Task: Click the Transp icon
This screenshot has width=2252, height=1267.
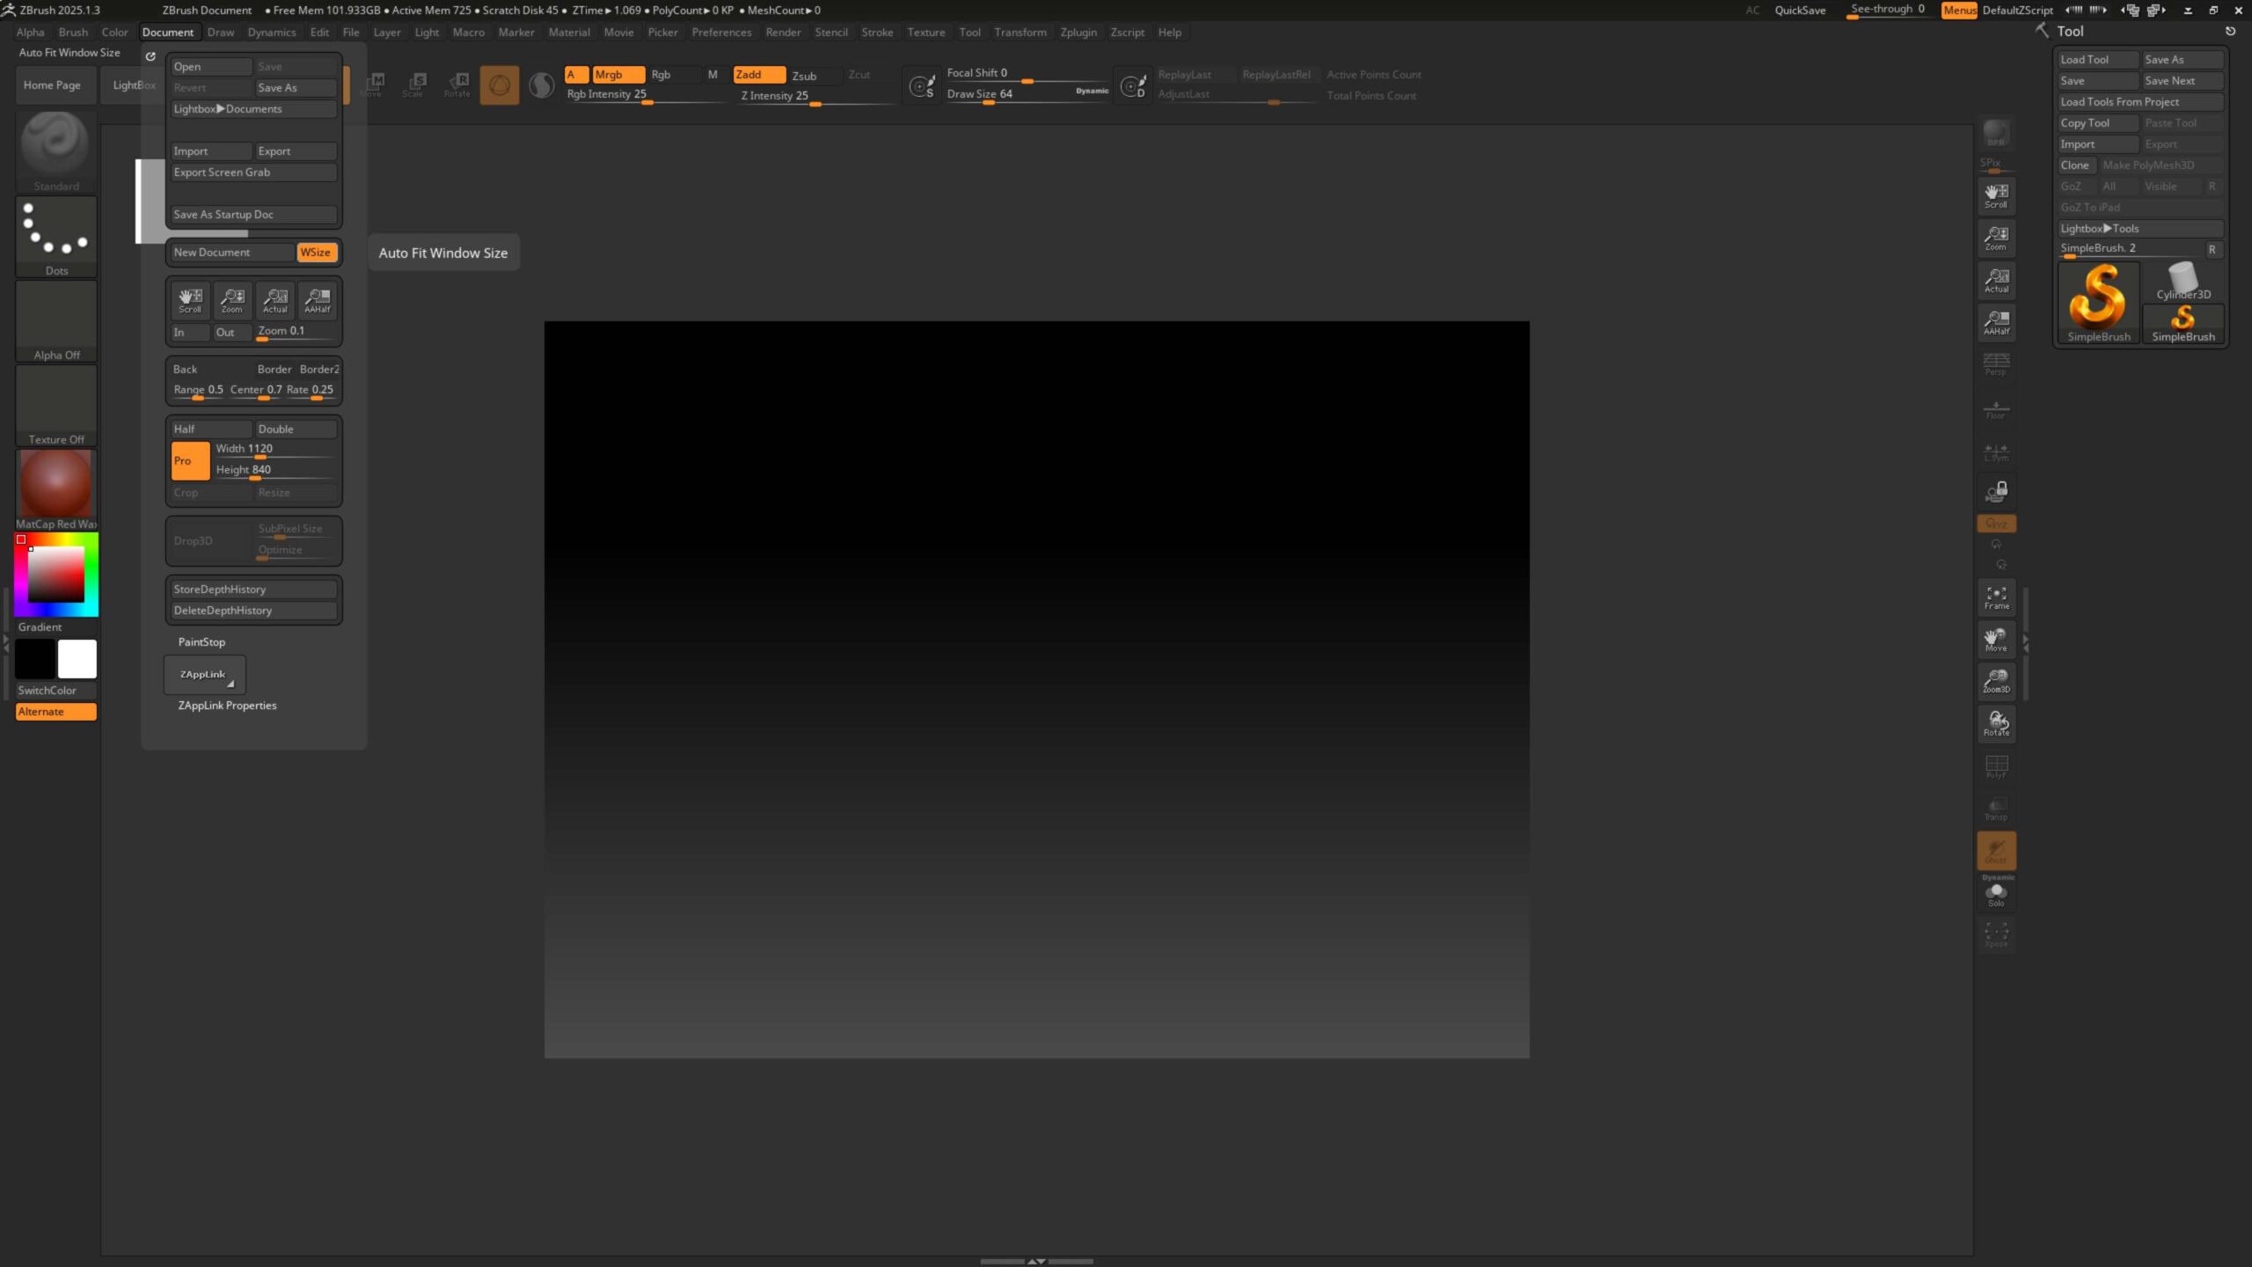Action: tap(1996, 809)
